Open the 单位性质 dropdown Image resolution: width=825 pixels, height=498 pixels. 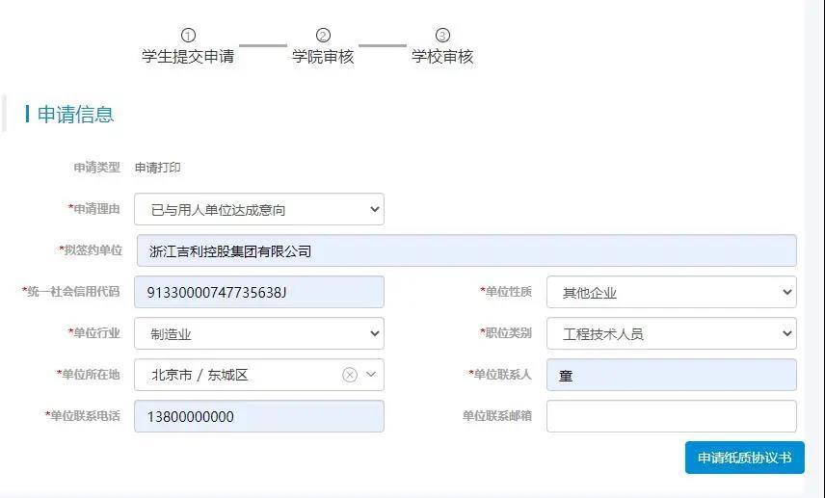tap(672, 292)
